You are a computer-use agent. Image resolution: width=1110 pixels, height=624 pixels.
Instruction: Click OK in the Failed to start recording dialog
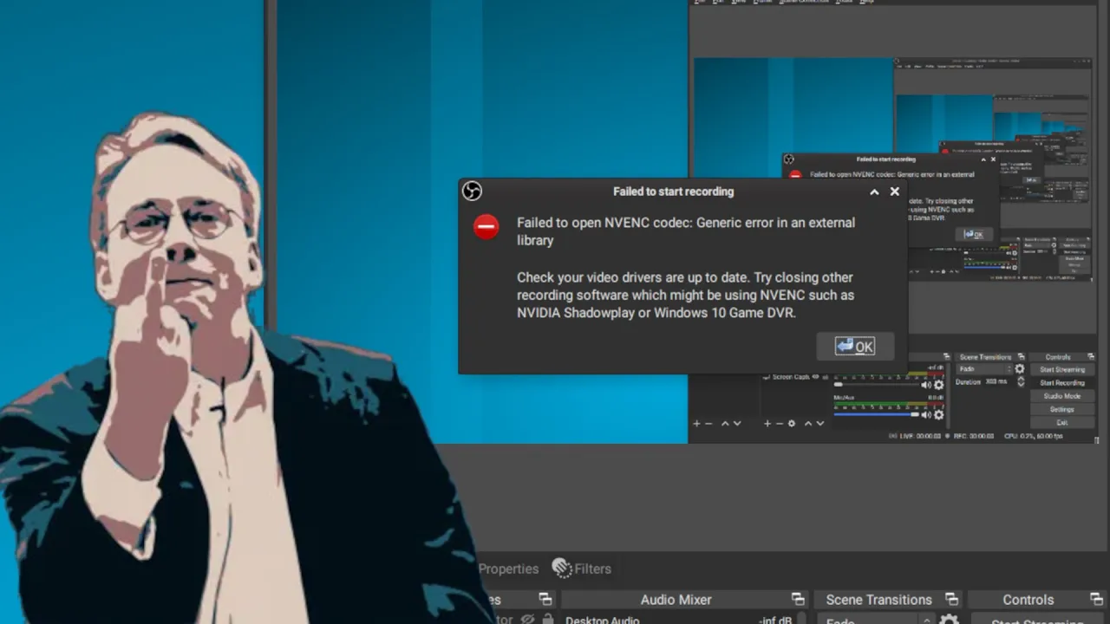854,347
